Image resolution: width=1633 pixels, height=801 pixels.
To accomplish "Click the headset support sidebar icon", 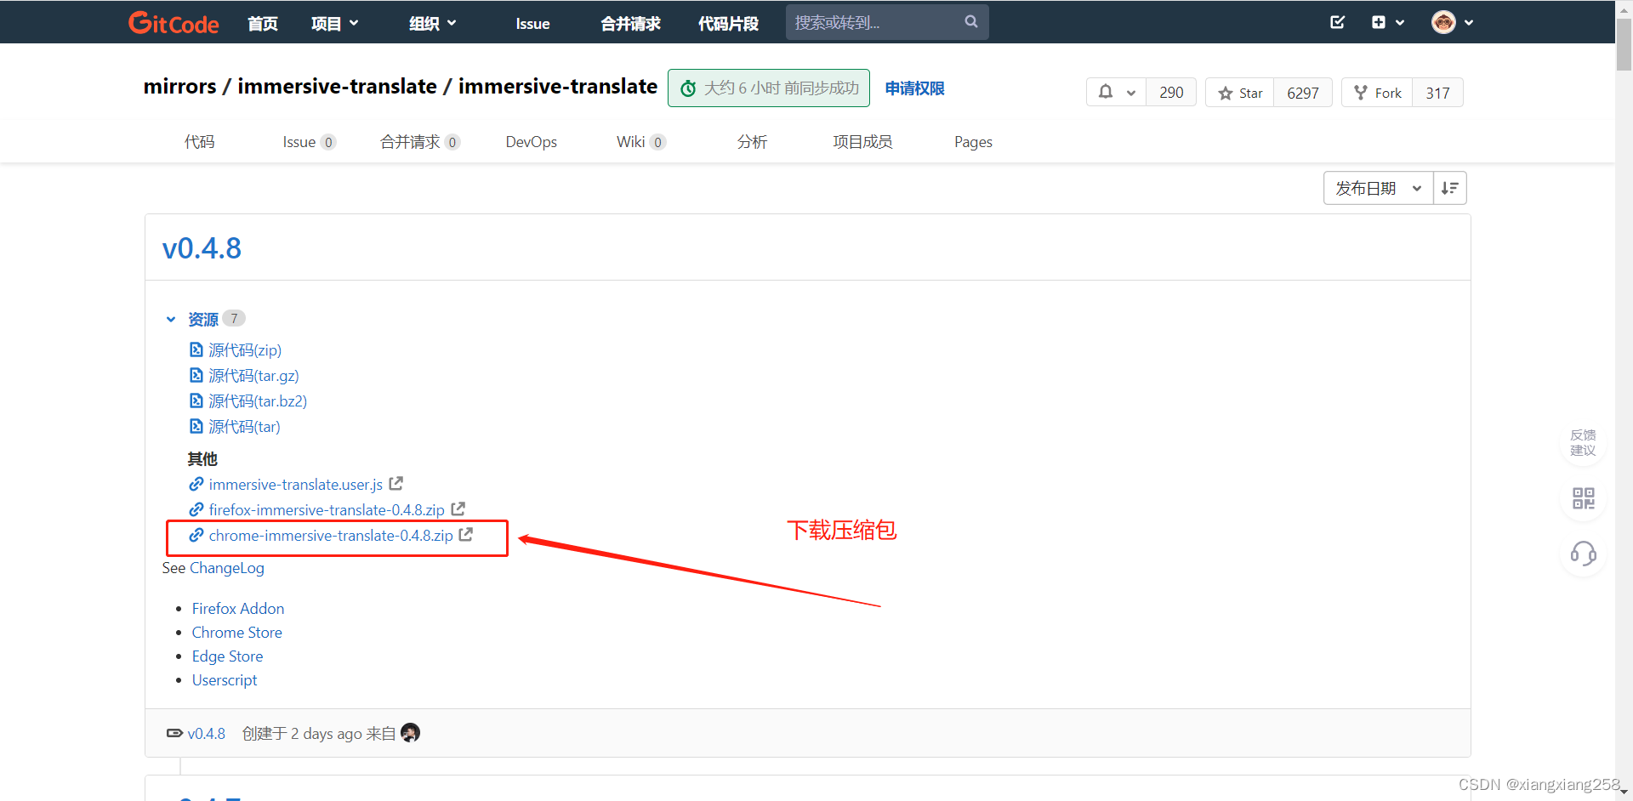I will 1584,554.
